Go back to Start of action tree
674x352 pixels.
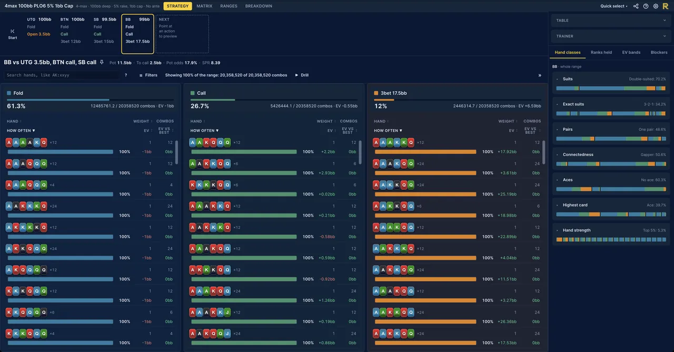(13, 34)
